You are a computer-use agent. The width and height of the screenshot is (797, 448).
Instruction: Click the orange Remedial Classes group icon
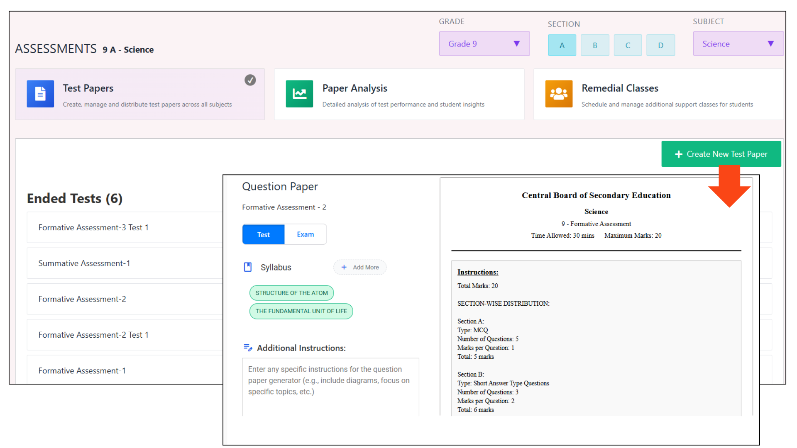[x=559, y=94]
